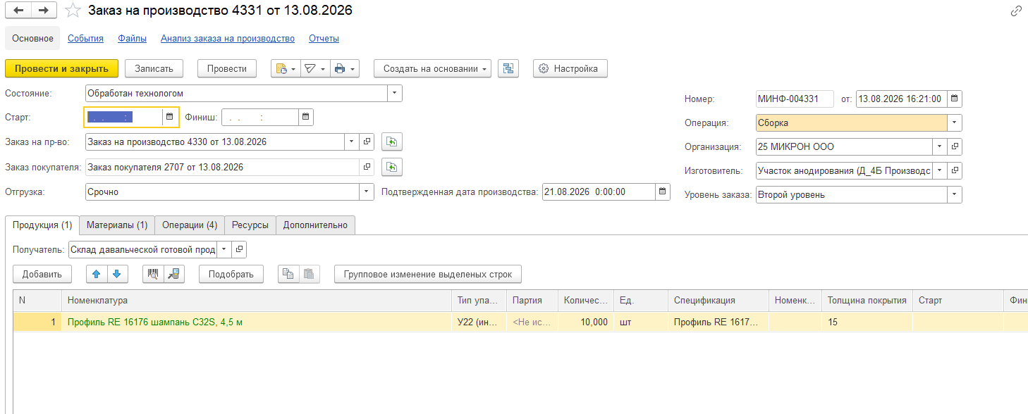Viewport: 1028px width, 414px height.
Task: Focus the Финиш date field
Action: coord(260,117)
